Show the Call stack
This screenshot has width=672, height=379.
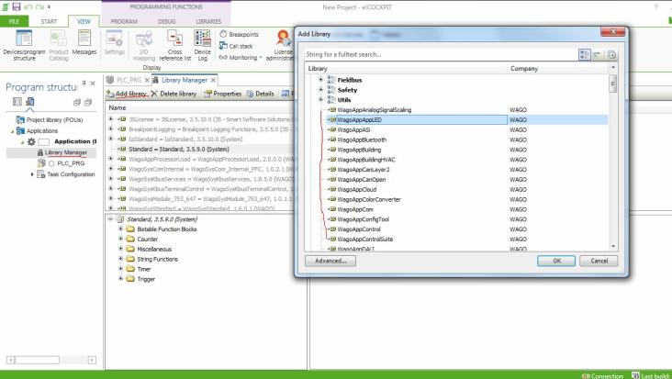coord(236,46)
